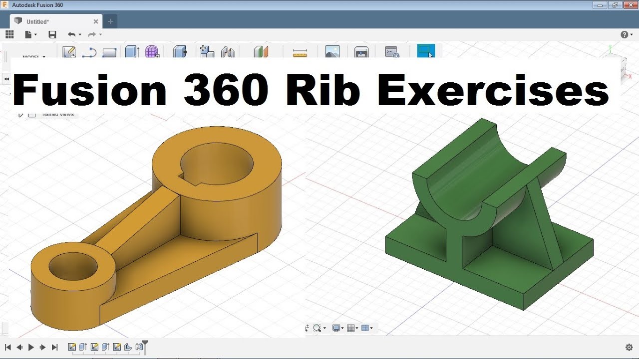Open the Zoom navigation tool

[317, 328]
